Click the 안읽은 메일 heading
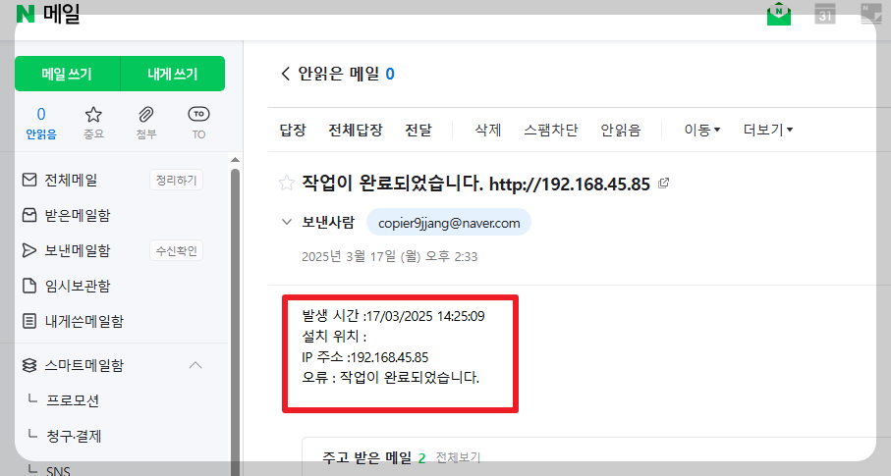891x476 pixels. pyautogui.click(x=339, y=74)
